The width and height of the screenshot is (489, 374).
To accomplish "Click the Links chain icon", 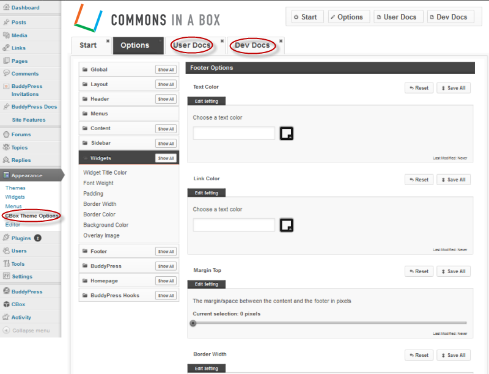I will pyautogui.click(x=6, y=48).
